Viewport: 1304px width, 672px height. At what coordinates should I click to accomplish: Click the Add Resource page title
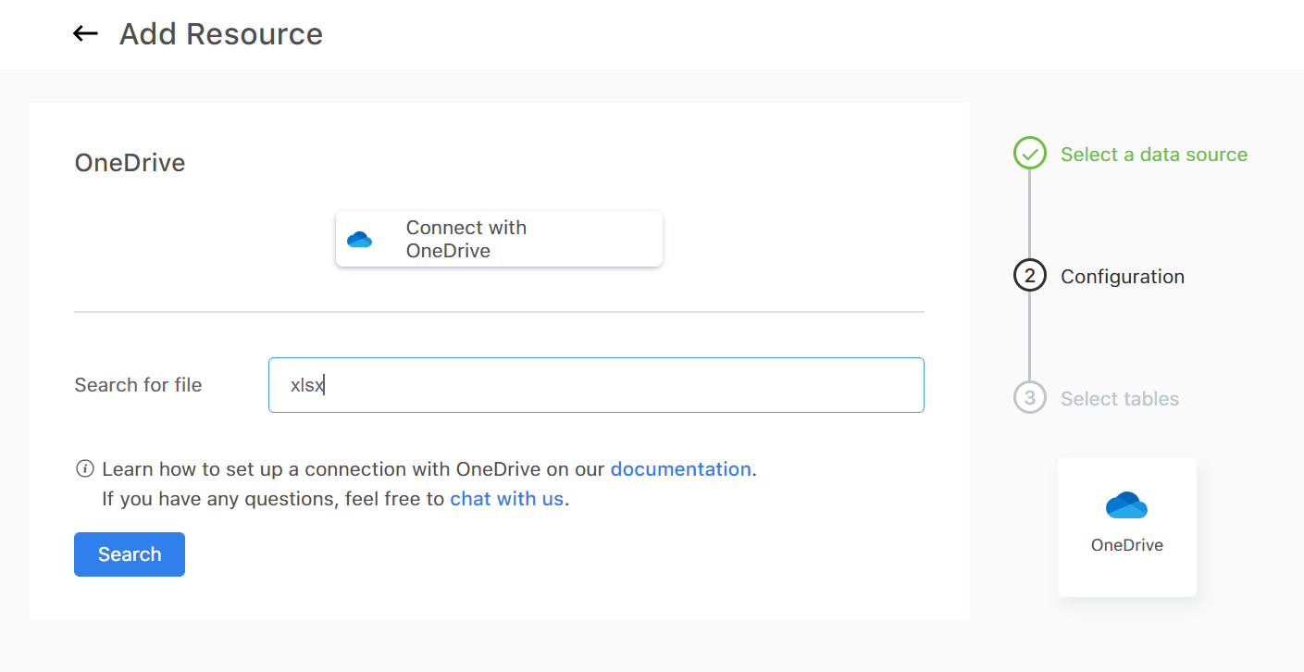coord(221,34)
